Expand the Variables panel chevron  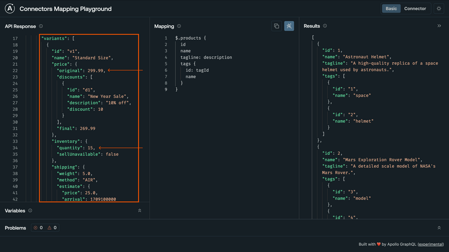click(140, 210)
